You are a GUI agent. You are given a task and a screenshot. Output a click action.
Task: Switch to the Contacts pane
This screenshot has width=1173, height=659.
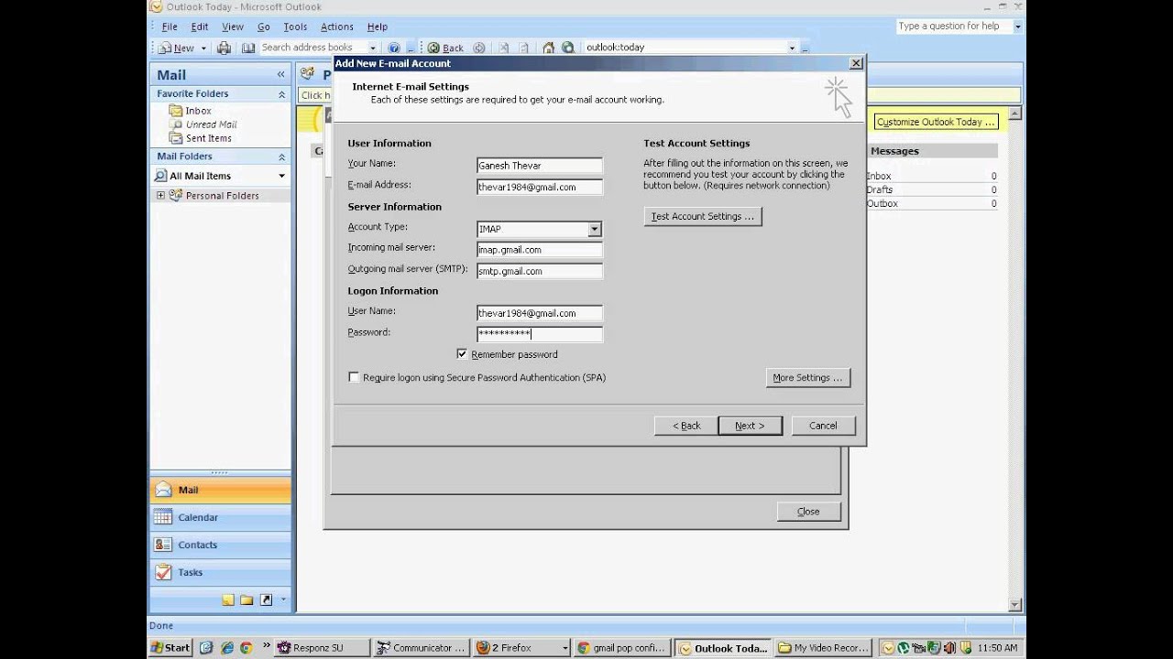220,545
